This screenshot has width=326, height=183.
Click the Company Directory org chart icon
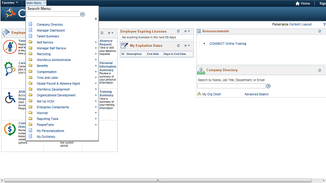(201, 71)
